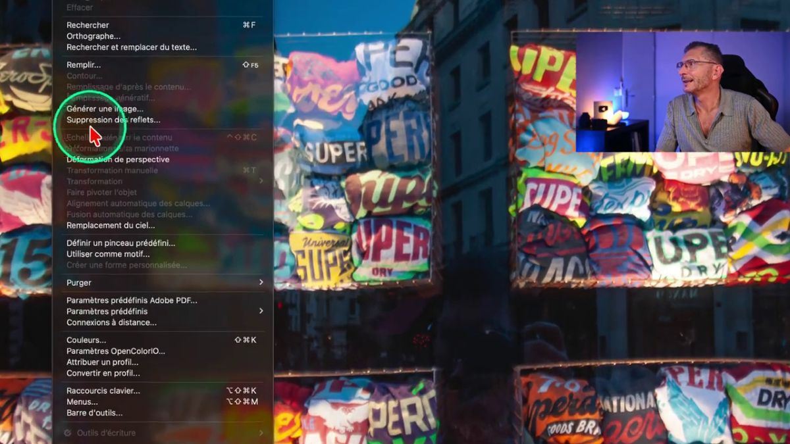This screenshot has height=444, width=790.
Task: Open Paramètres prédéfinis Adobe PDF...
Action: pos(132,301)
